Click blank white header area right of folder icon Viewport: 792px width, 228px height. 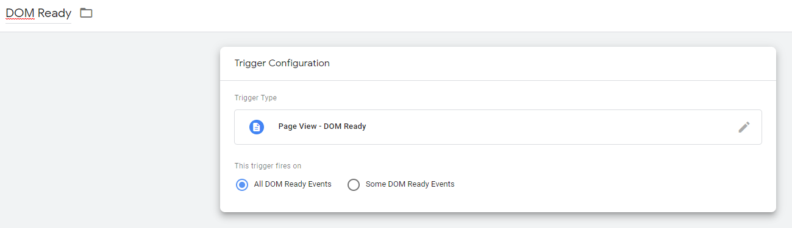click(x=427, y=15)
